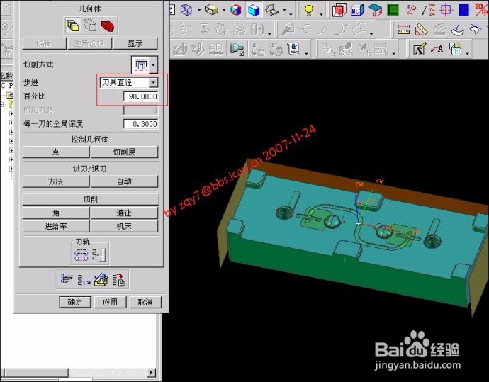Viewport: 489px width, 382px height.
Task: Click the tool with checkmark toolbar icon
Action: [237, 50]
